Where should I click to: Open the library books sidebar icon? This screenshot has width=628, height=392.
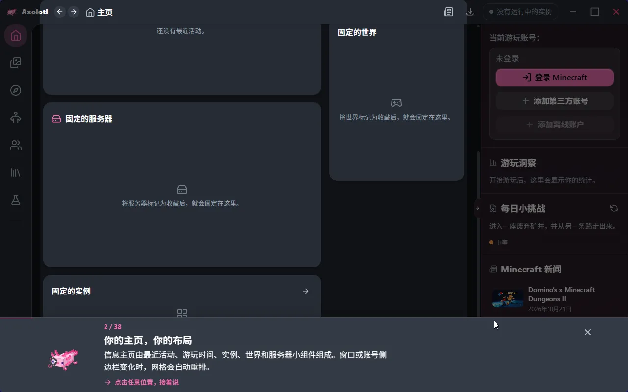16,172
